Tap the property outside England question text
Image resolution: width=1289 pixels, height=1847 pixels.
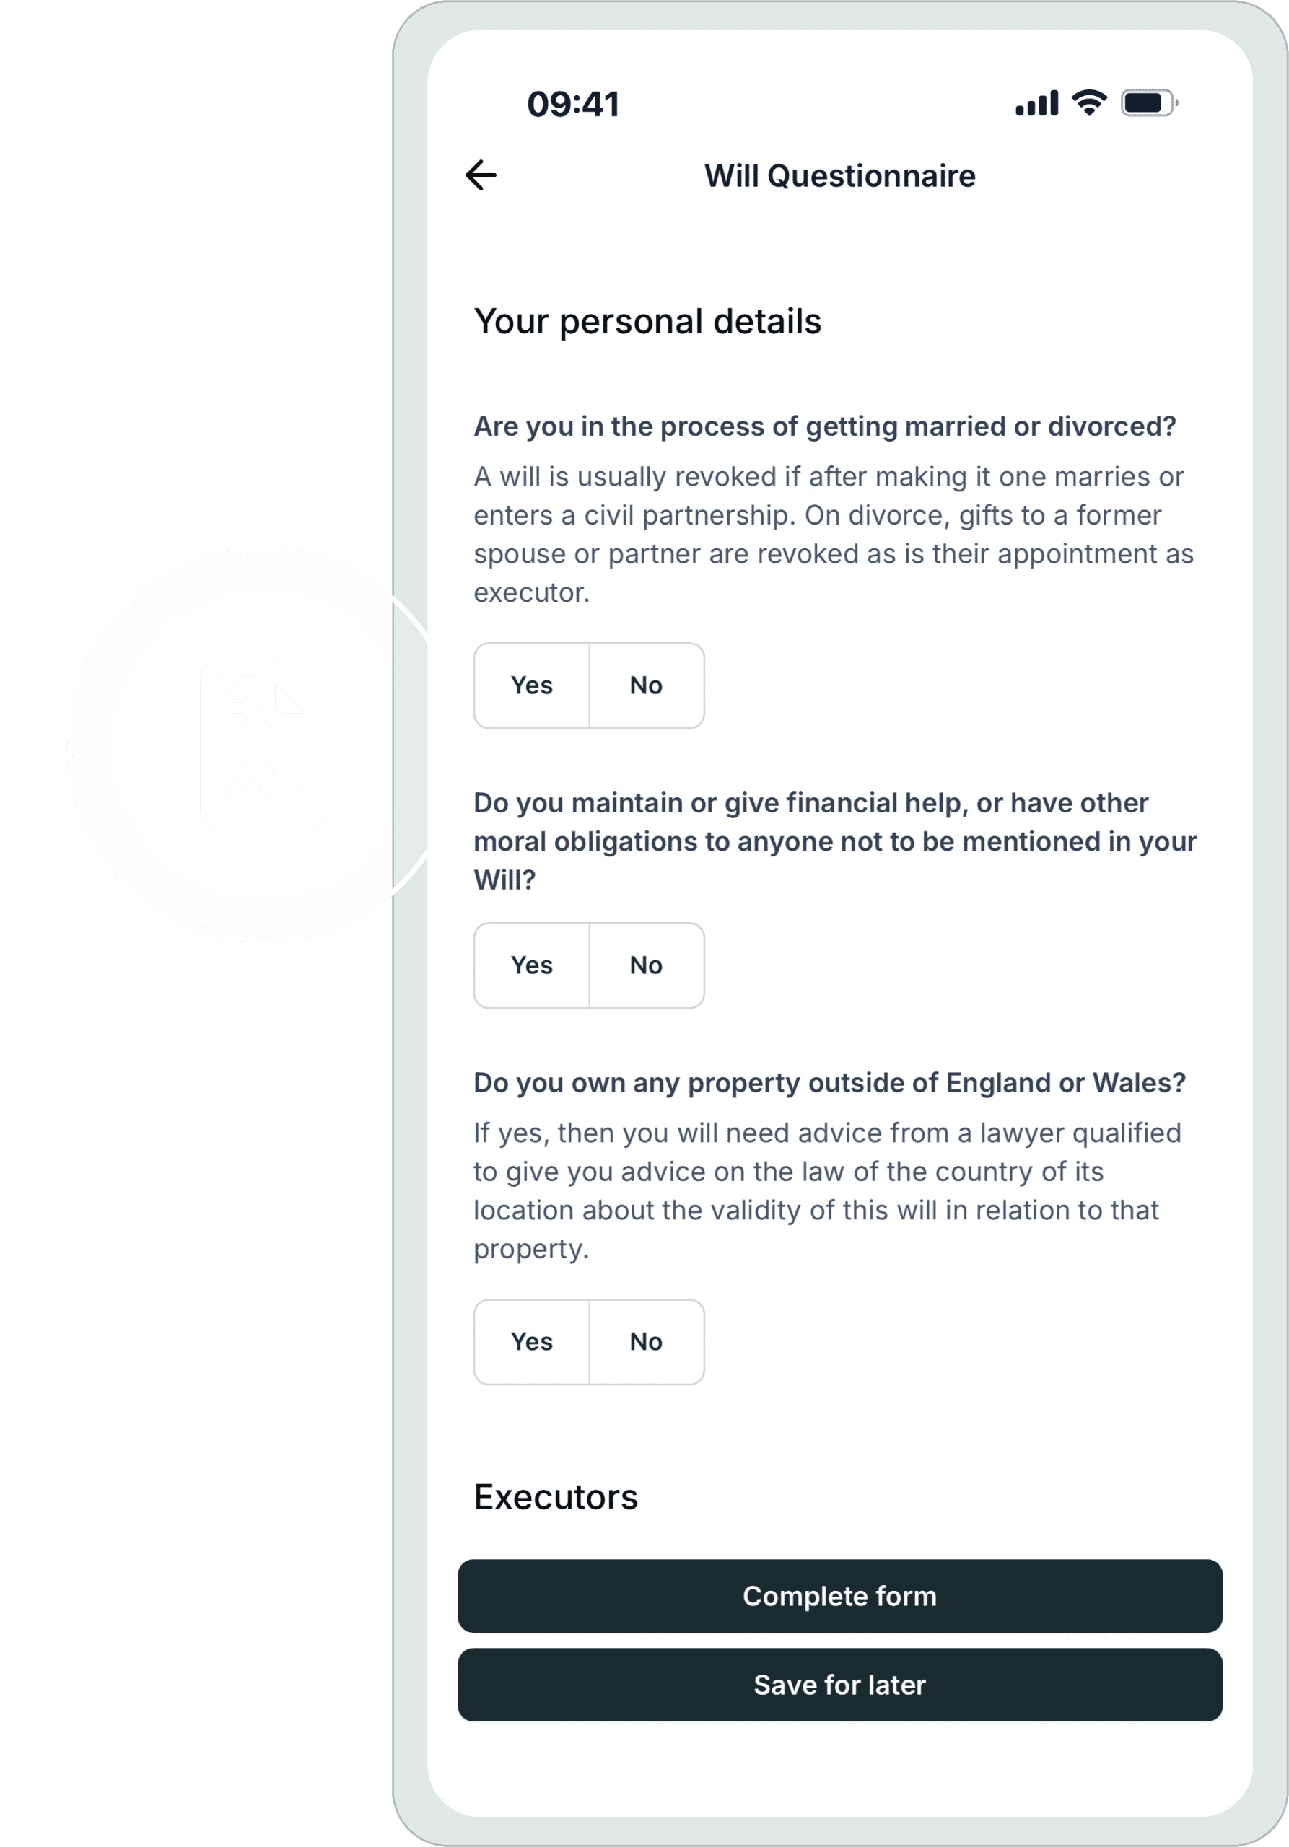point(829,1083)
